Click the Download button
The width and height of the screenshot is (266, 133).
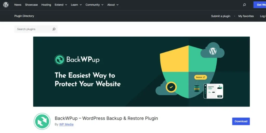[x=241, y=121]
